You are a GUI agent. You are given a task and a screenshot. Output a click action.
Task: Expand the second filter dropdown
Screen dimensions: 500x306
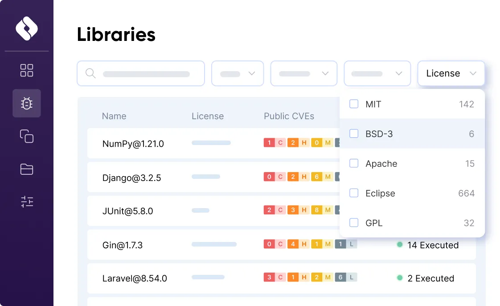pos(303,73)
